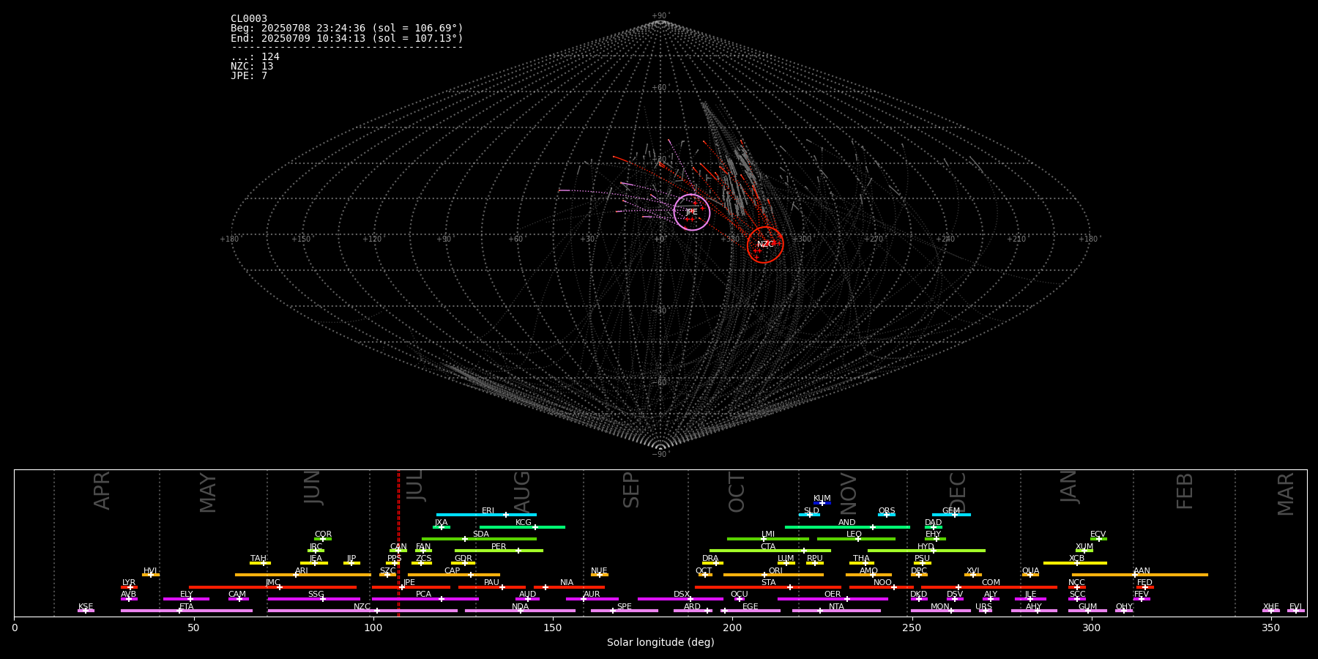Click the COM shower label
1318x659 pixels.
click(991, 583)
